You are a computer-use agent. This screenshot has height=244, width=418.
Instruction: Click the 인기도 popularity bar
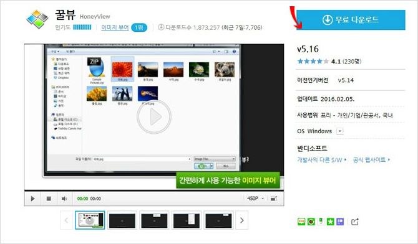[82, 27]
